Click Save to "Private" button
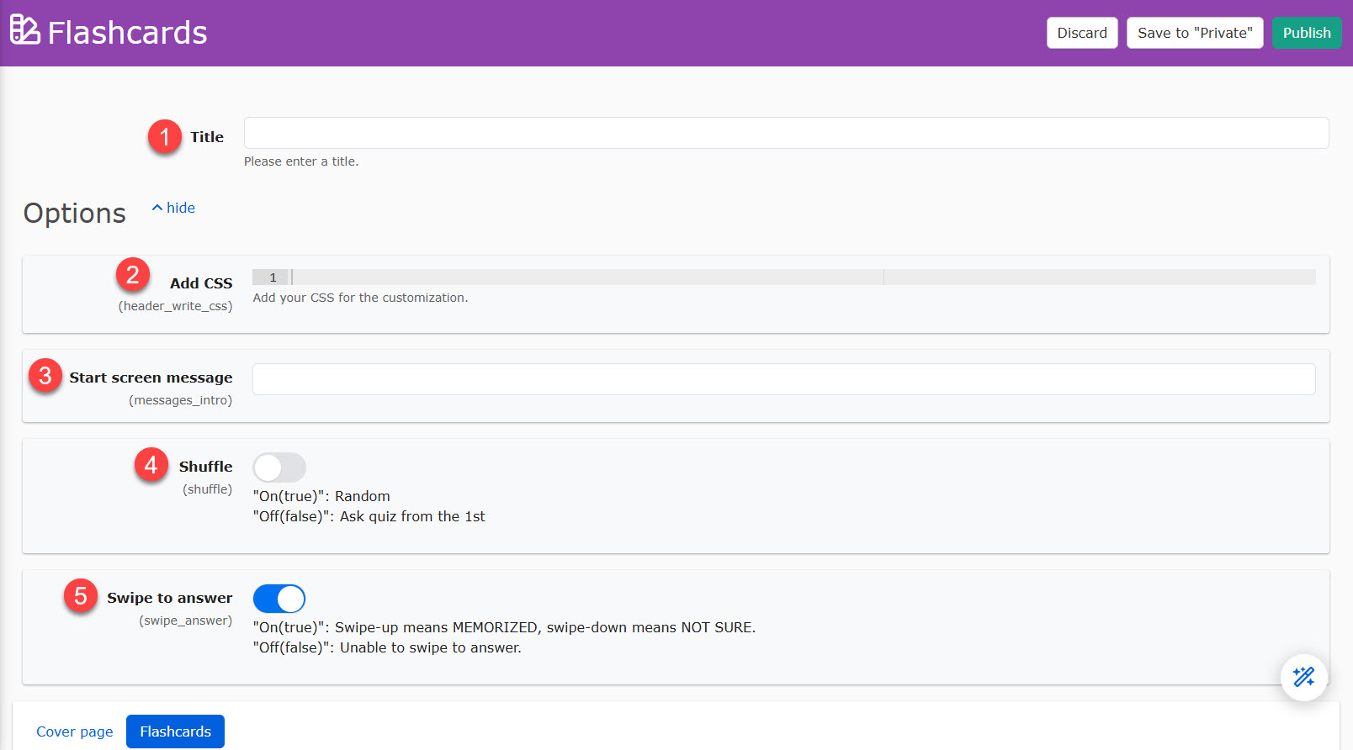 pyautogui.click(x=1194, y=33)
